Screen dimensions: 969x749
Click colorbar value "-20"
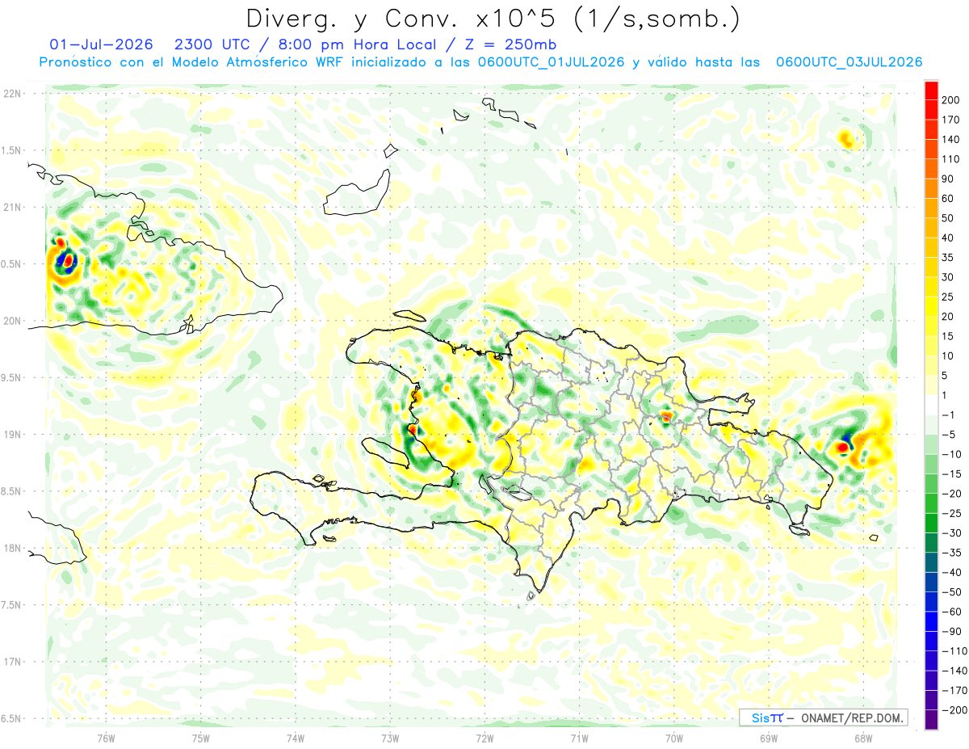[950, 494]
